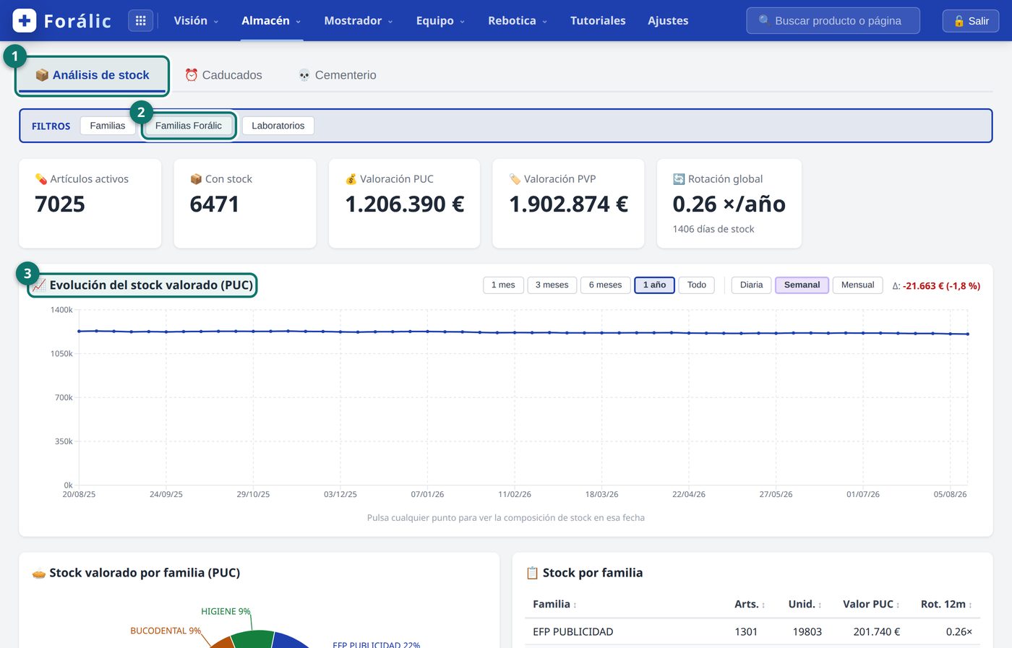Click the refresh icon beside Rotación global

pyautogui.click(x=679, y=179)
